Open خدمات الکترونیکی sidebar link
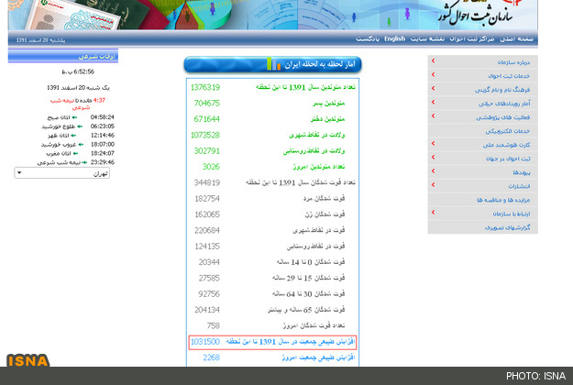 pos(508,131)
